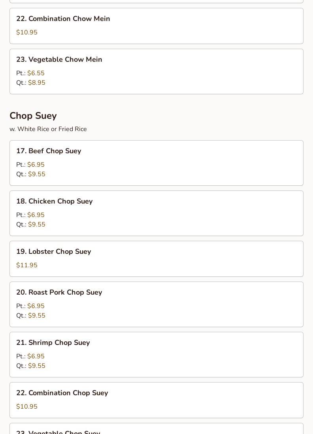Viewport: 313px width, 434px height.
Task: Click the Chop Suey section heading
Action: pyautogui.click(x=33, y=116)
